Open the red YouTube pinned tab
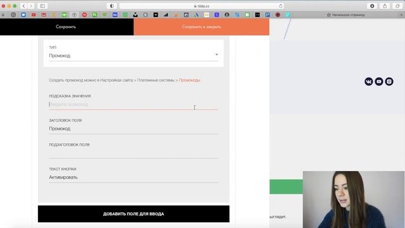Image resolution: width=405 pixels, height=228 pixels. click(x=34, y=15)
